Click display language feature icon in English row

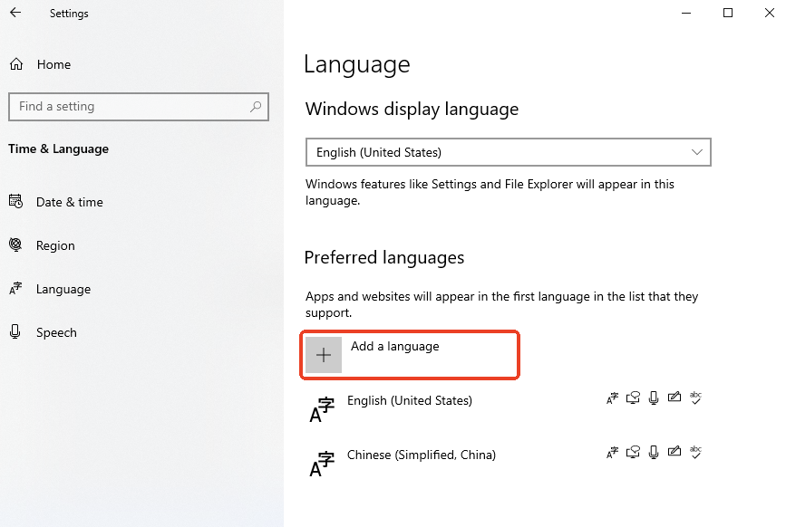click(613, 398)
